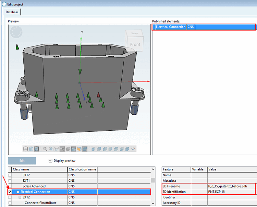Click the 3D view cube Front face
The width and height of the screenshot is (257, 207).
coord(135,44)
